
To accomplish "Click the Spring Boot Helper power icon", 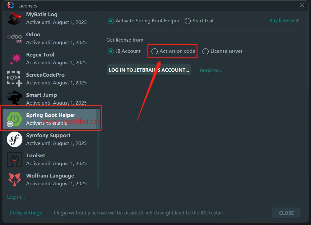I will [15, 119].
